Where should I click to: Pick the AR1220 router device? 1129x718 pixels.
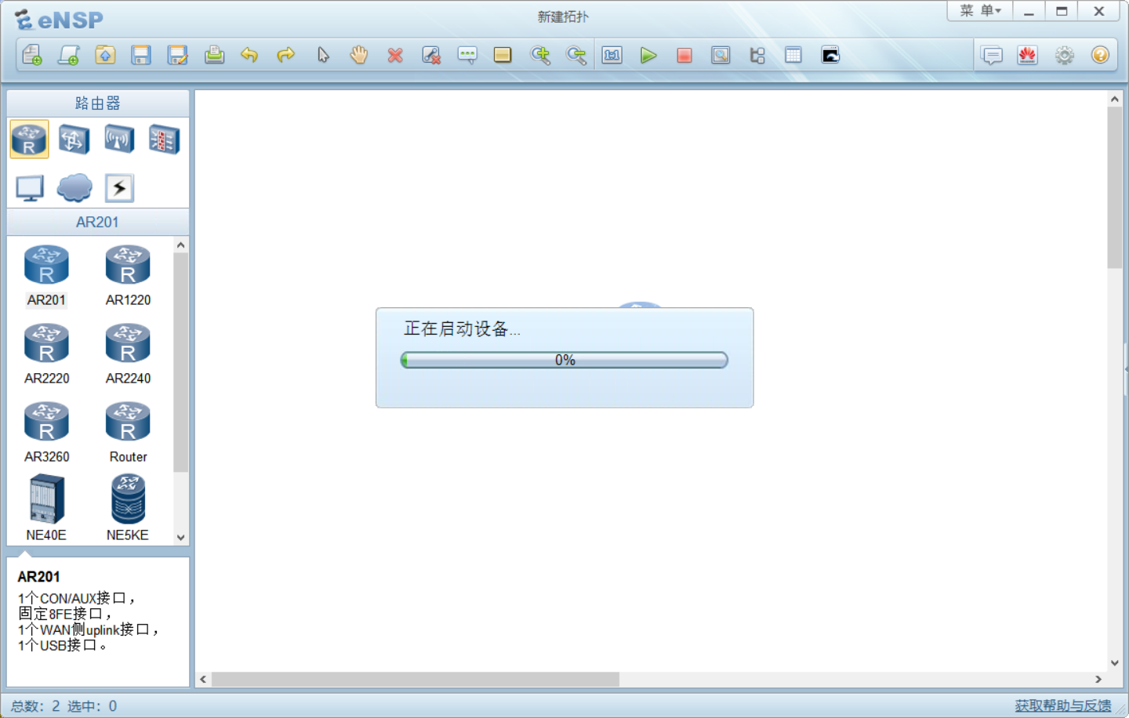coord(128,275)
